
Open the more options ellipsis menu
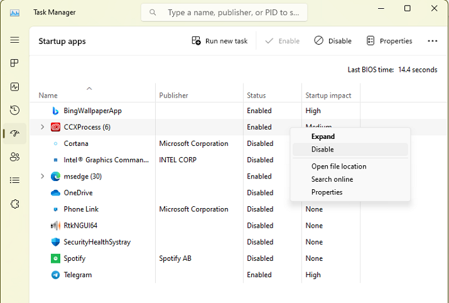(433, 41)
